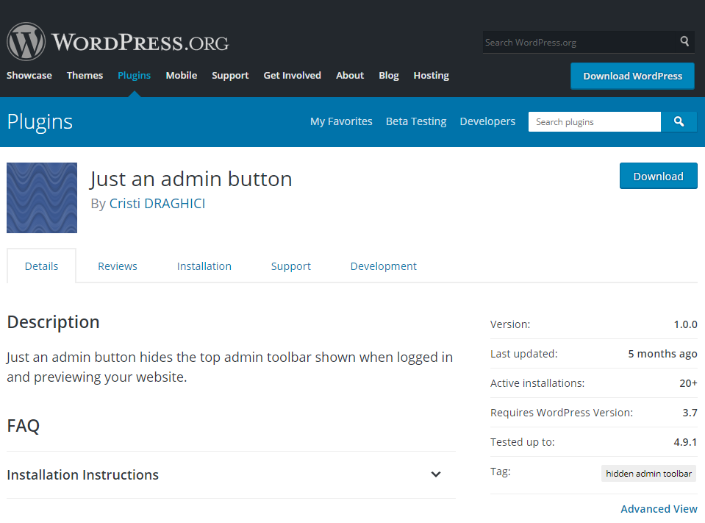
Task: Switch to the Reviews tab
Action: pos(118,266)
